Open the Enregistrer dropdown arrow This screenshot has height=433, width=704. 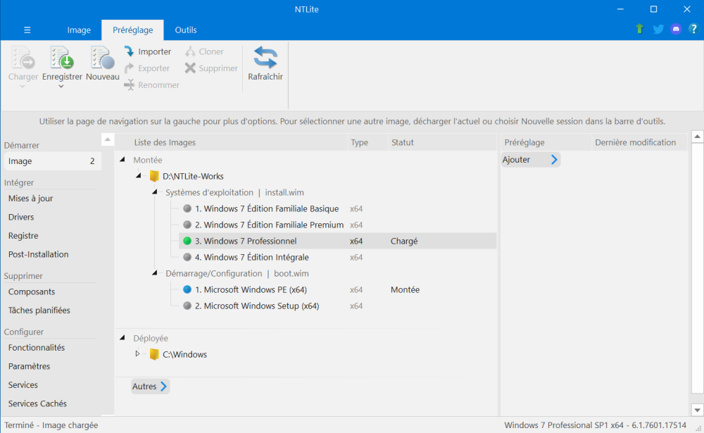[x=61, y=87]
